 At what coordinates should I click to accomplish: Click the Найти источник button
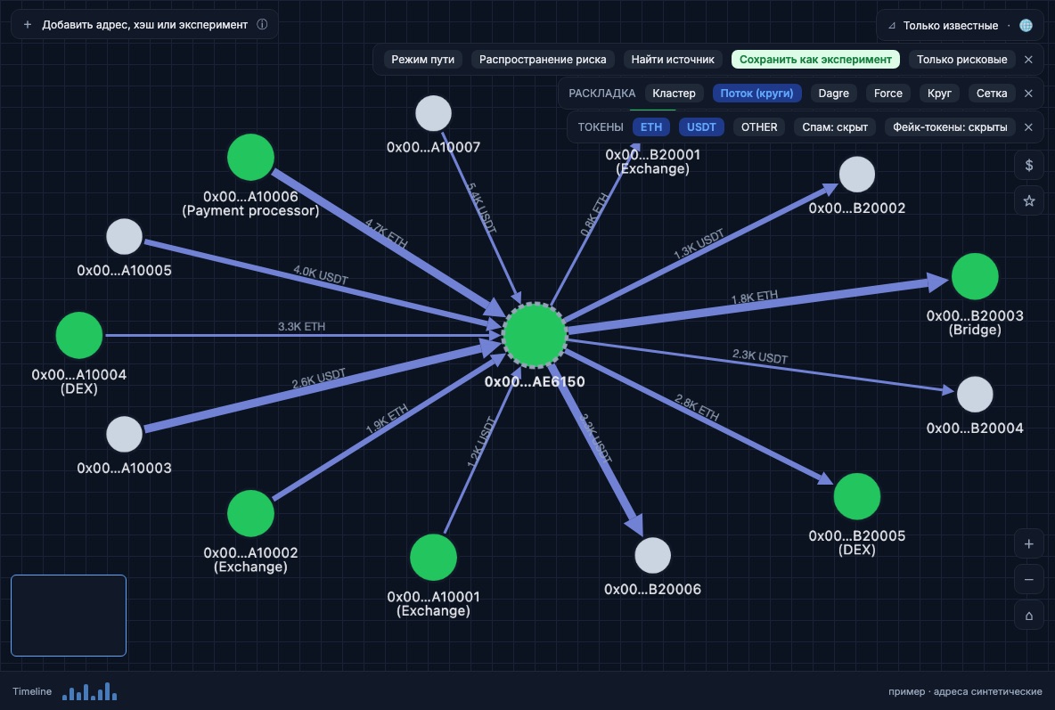[672, 59]
